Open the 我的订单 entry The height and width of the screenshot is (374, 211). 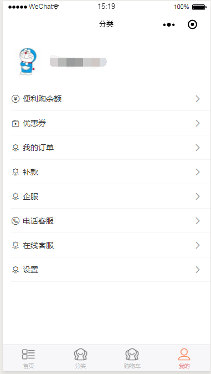tap(111, 148)
